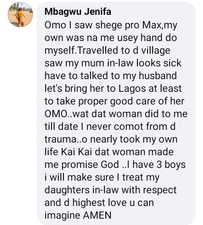Click the word 'promise' in the comment

(80, 165)
